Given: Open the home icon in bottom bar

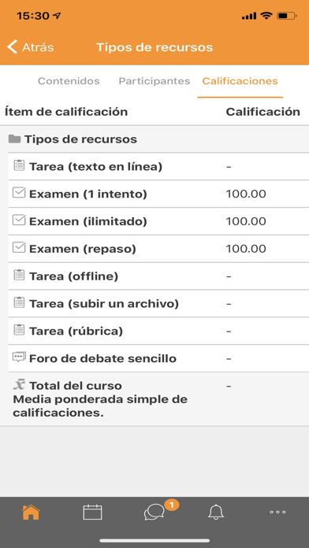Looking at the screenshot, I should coord(31,513).
